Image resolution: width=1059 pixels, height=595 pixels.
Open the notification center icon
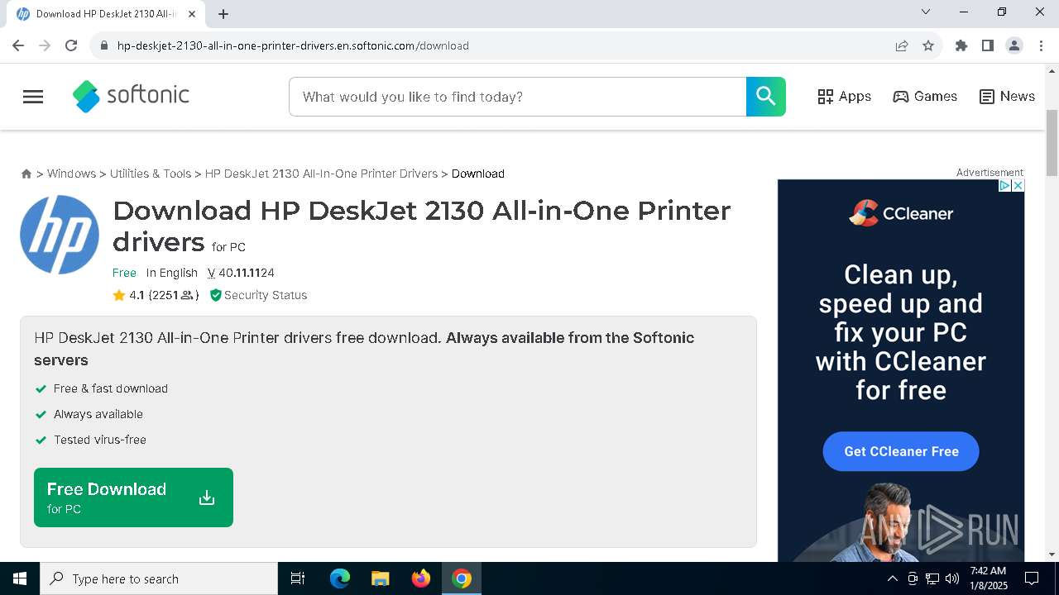[1032, 578]
